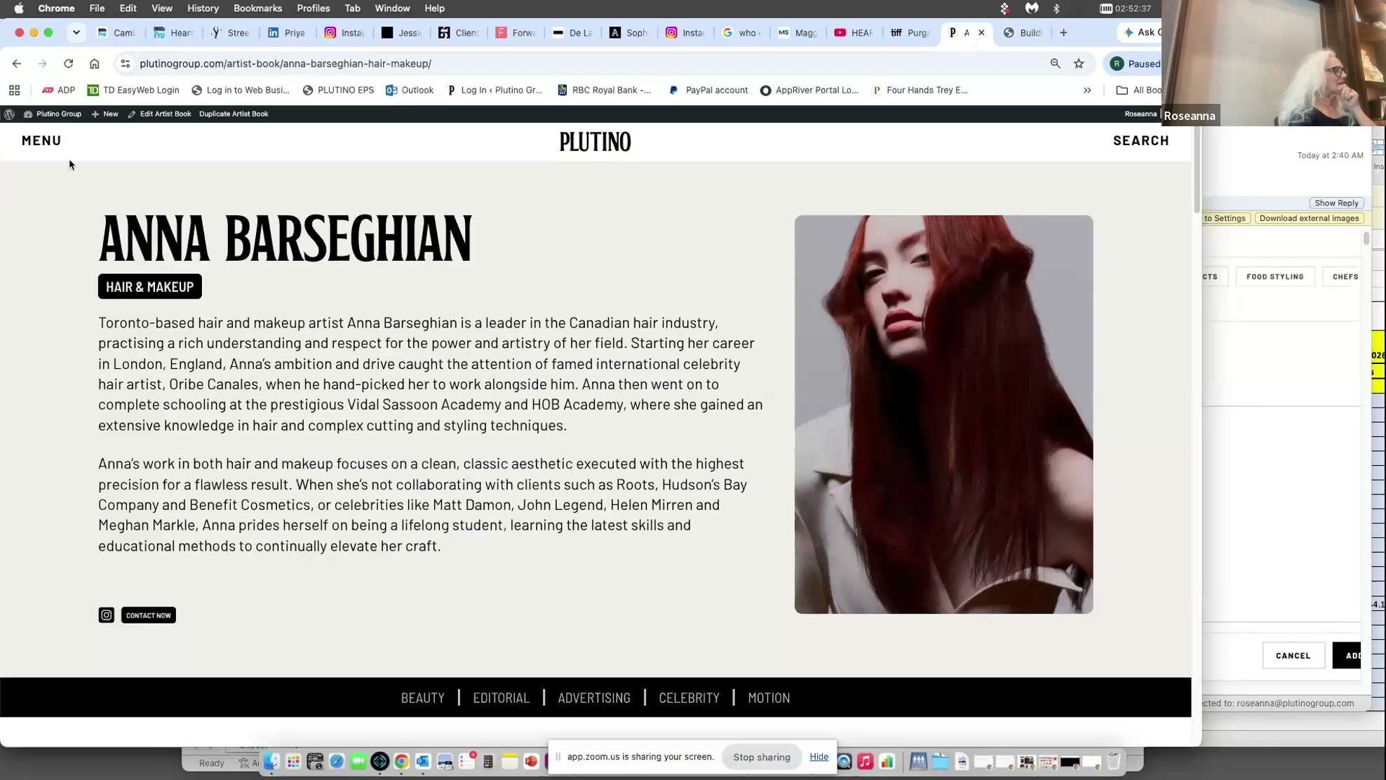Show hidden bookmarks with the chevron
Viewport: 1386px width, 780px height.
1087,90
